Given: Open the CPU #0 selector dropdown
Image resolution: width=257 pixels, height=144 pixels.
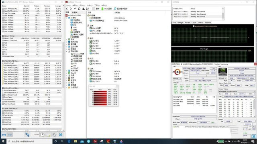Looking at the screenshot, I should tap(177, 78).
